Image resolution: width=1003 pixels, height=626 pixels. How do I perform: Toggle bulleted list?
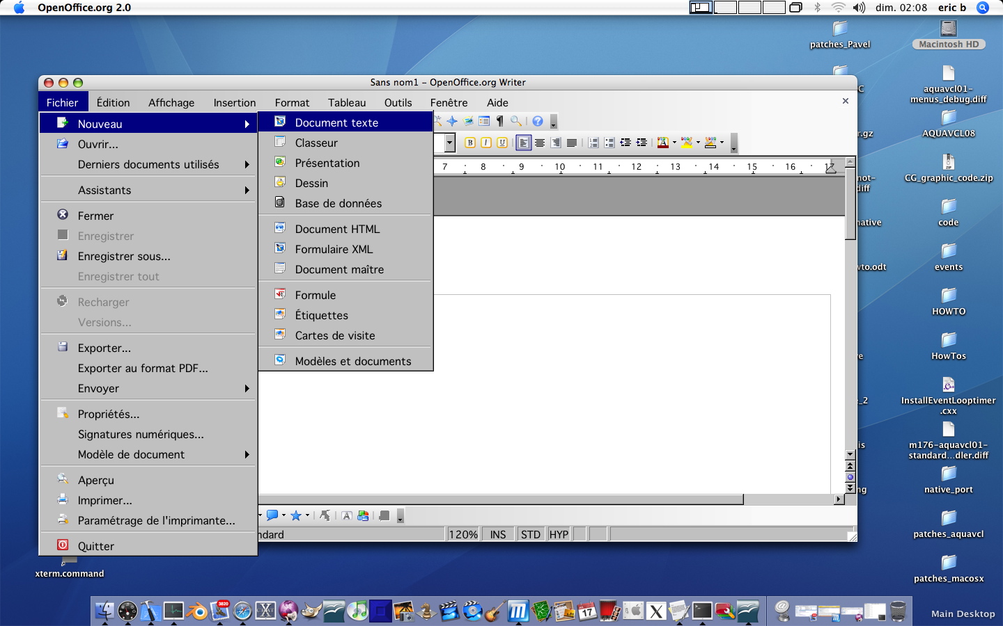(609, 143)
